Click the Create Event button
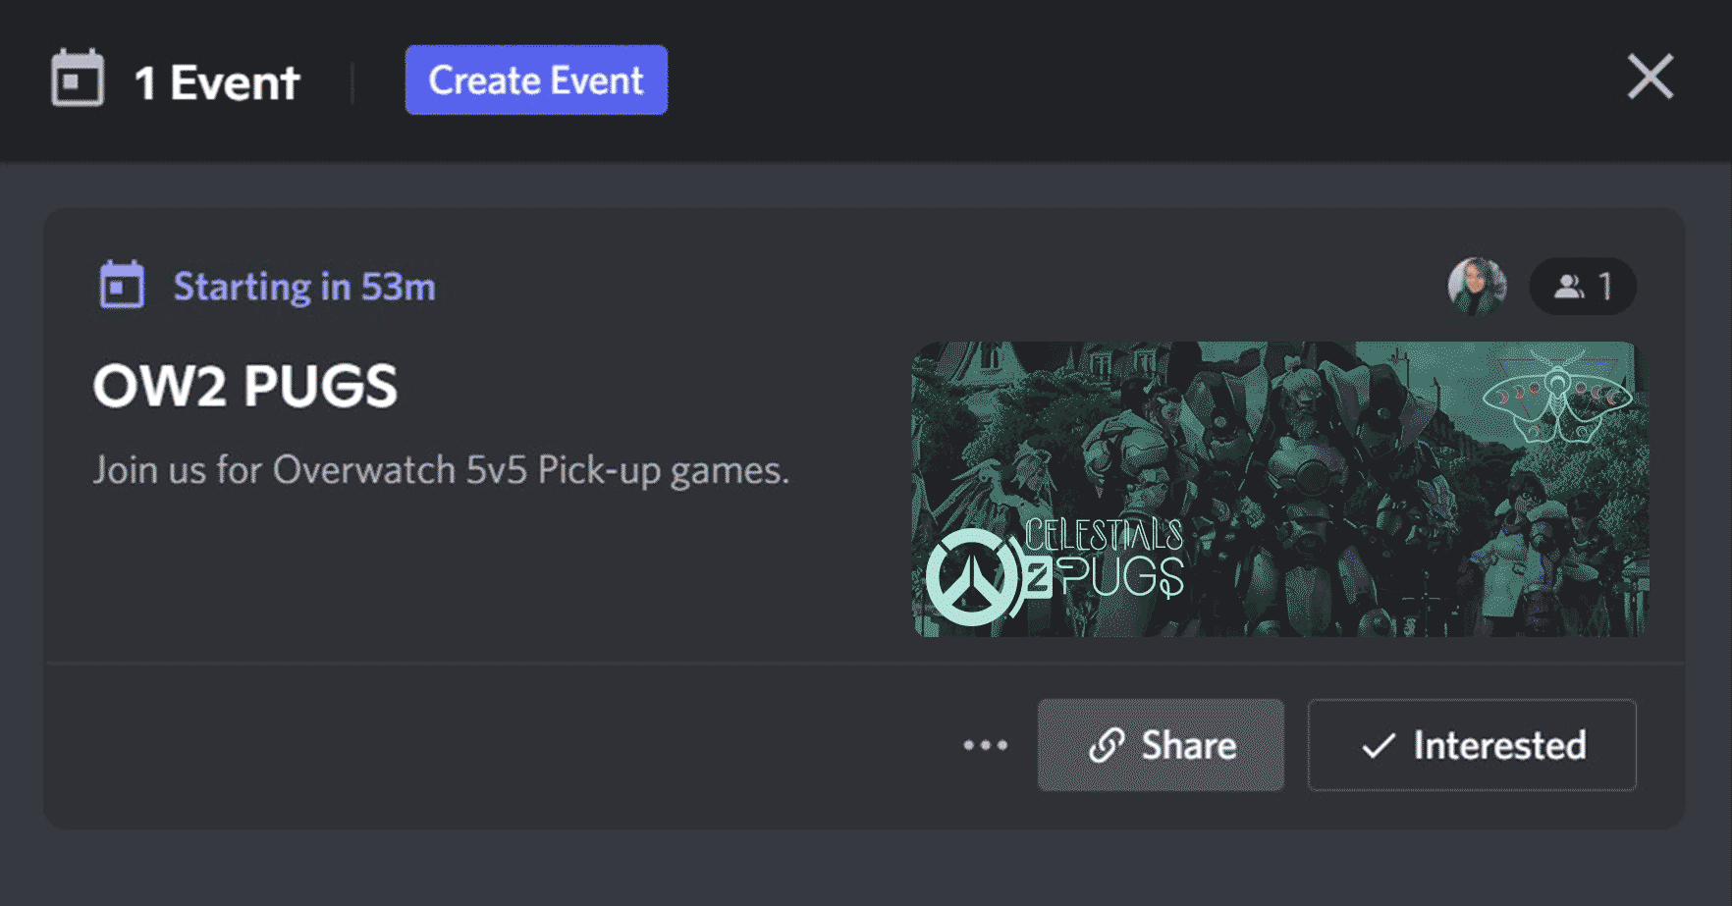1732x906 pixels. tap(536, 80)
